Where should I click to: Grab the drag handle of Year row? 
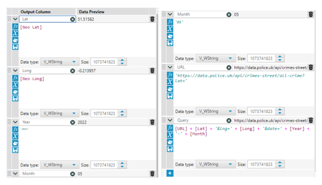[x=9, y=122]
